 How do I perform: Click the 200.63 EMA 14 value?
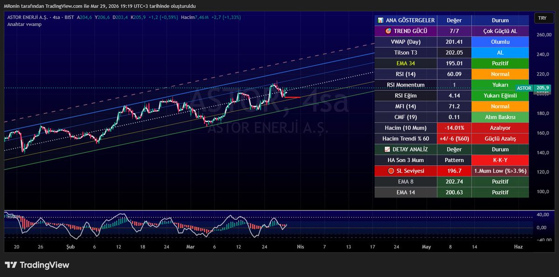[454, 192]
